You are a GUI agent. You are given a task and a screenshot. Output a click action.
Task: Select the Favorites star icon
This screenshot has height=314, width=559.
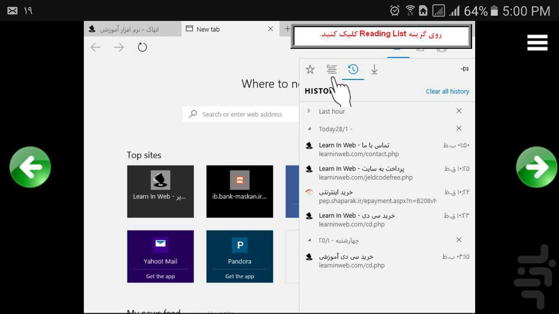click(310, 69)
